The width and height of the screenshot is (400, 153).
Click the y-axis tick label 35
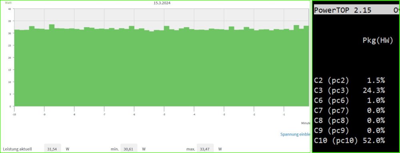coord(10,21)
